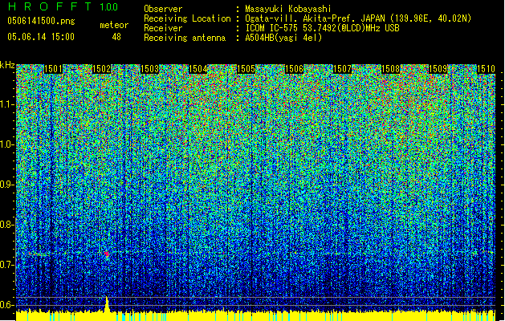The height and width of the screenshot is (321, 505).
Task: Click the 1505 time marker
Action: 246,69
